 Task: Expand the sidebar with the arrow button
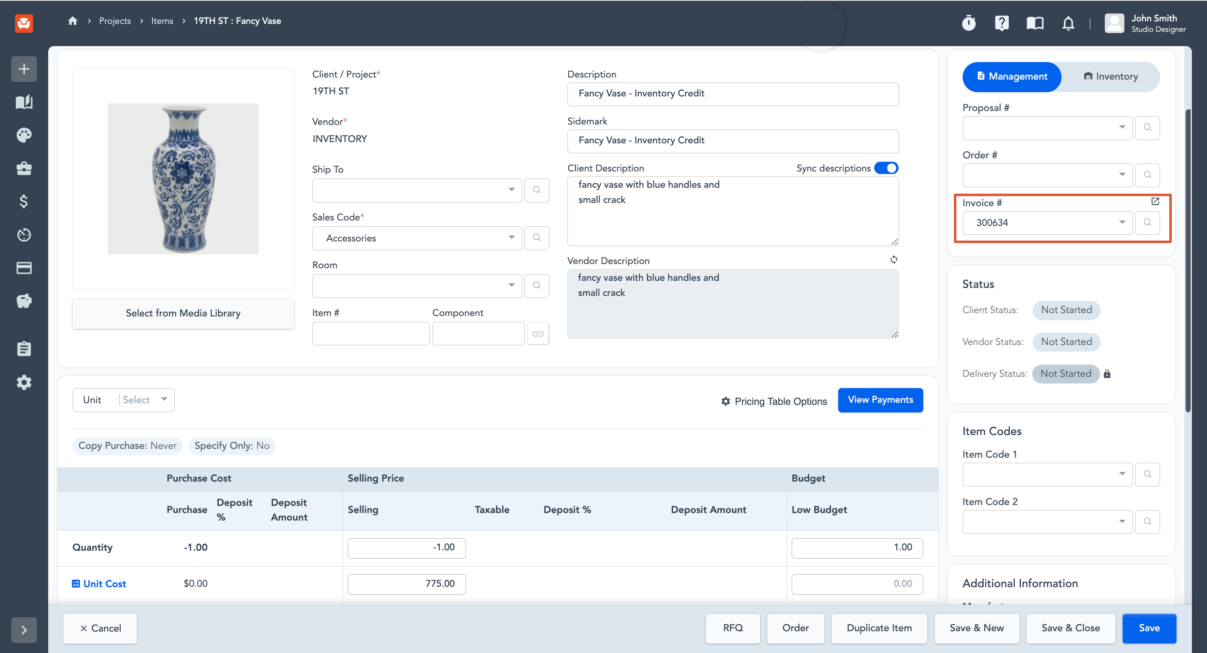(x=24, y=630)
